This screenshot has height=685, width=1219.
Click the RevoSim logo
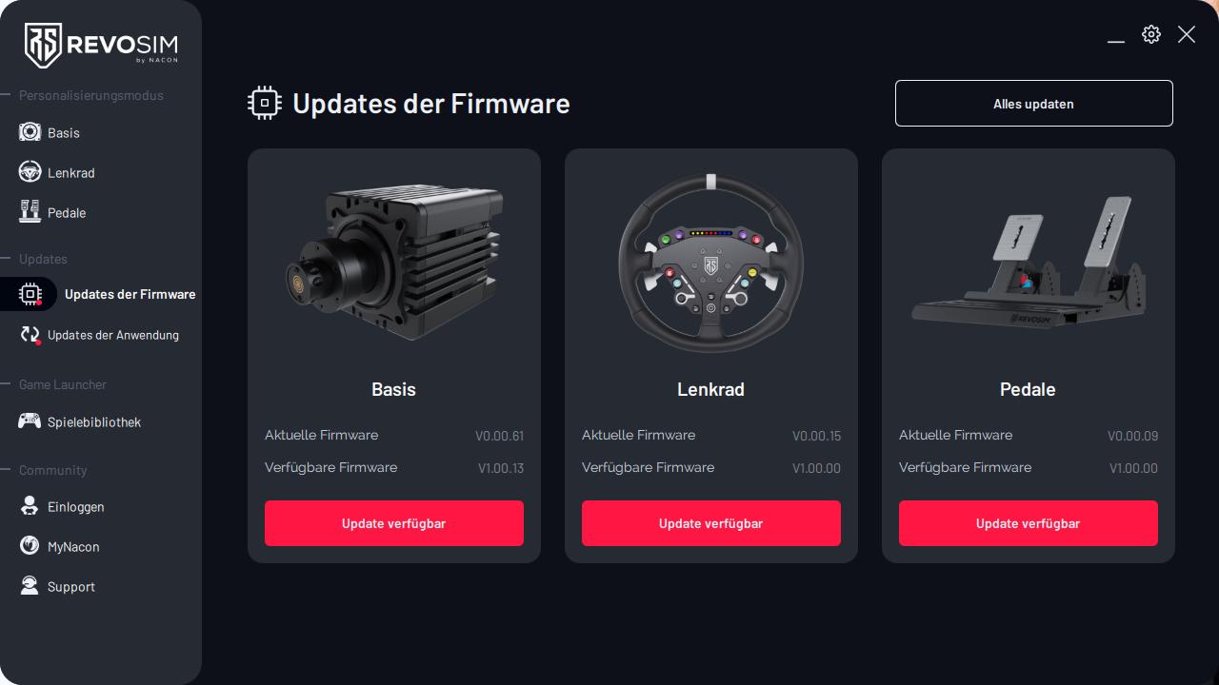pyautogui.click(x=101, y=45)
